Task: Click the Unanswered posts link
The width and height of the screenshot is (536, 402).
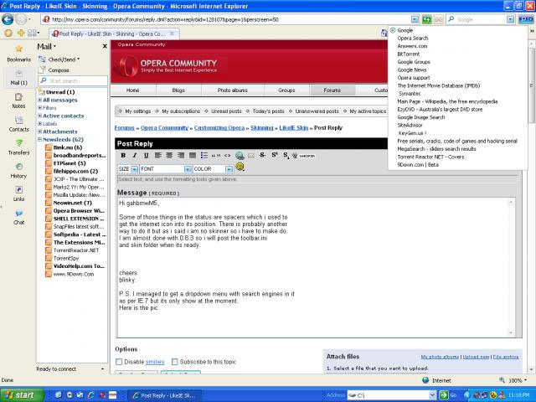Action: pos(317,111)
